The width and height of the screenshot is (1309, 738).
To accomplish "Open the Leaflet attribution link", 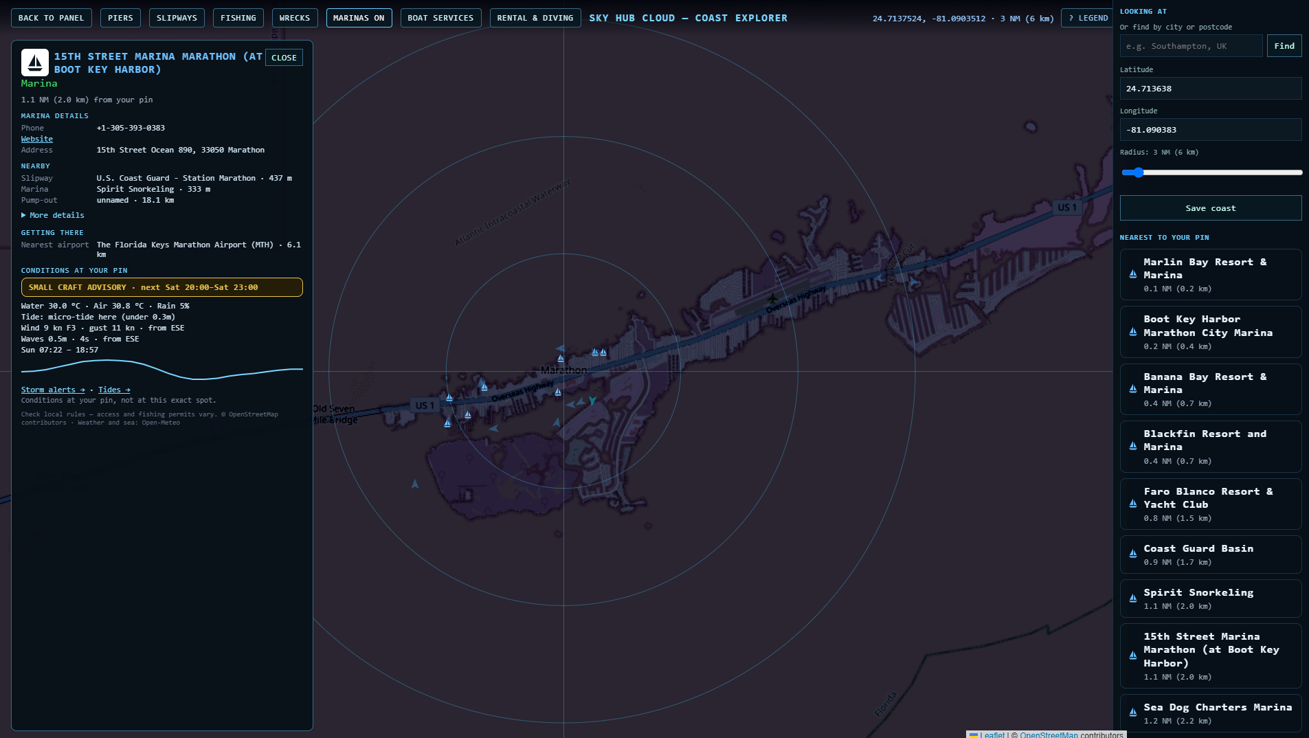I will 992,735.
